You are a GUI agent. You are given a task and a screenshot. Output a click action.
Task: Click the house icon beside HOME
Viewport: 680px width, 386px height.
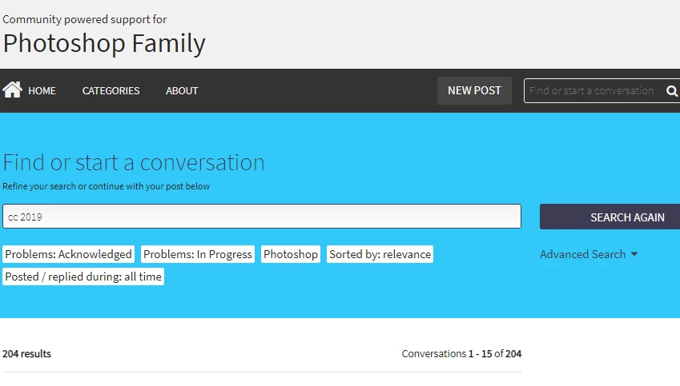(x=12, y=90)
